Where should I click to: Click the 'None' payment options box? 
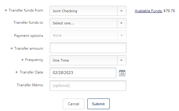coord(88,35)
